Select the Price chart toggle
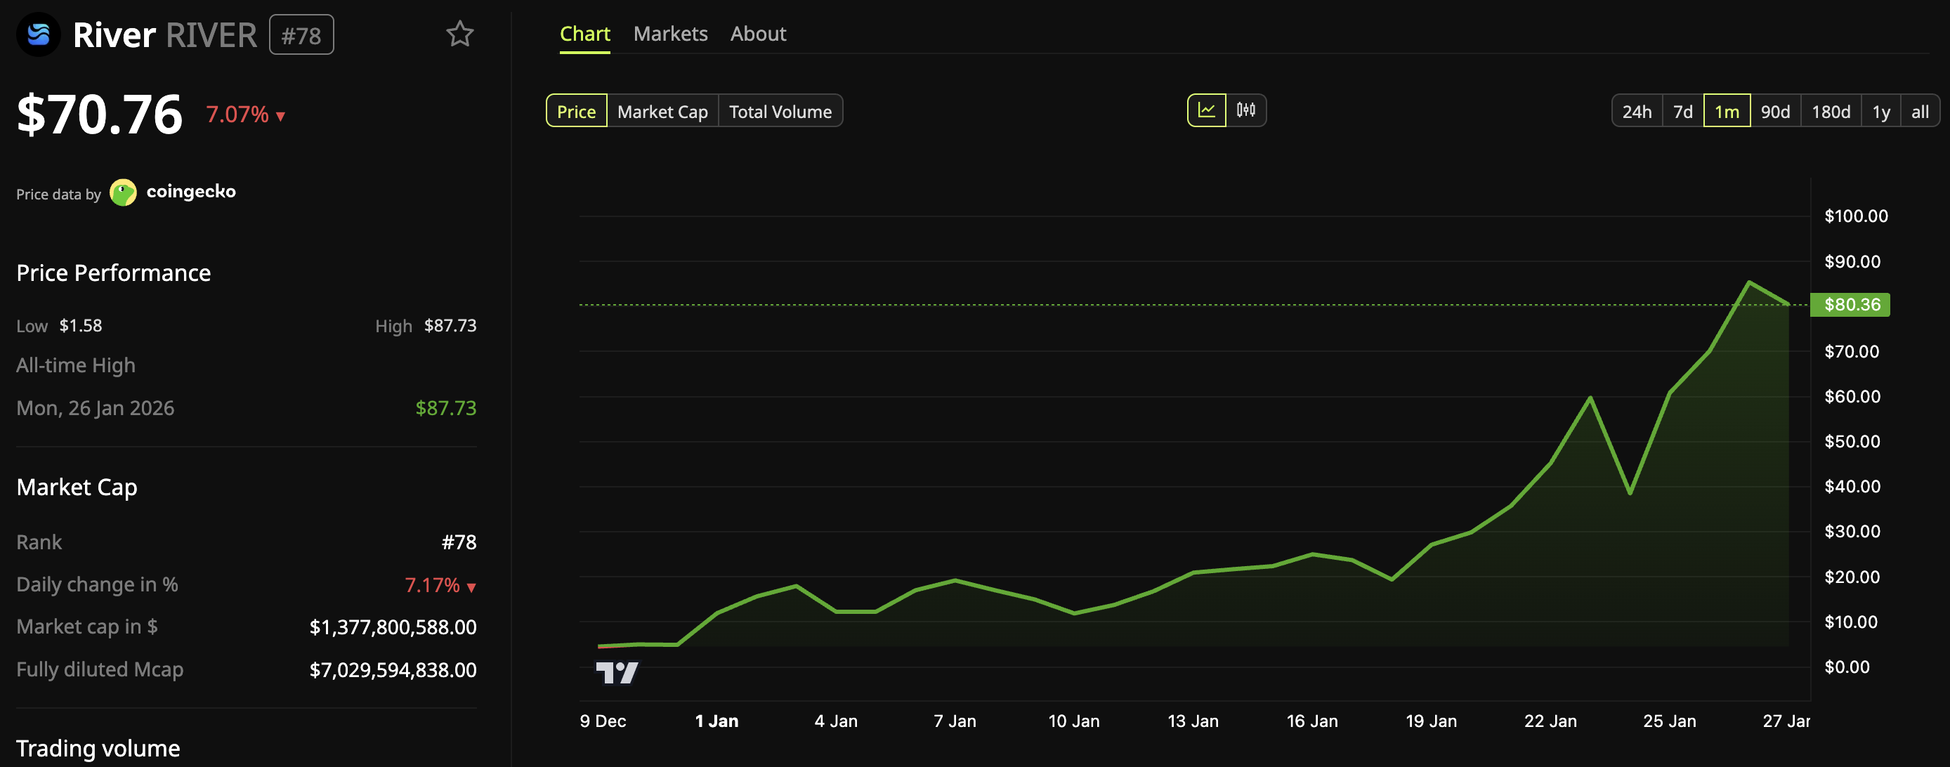Viewport: 1950px width, 767px height. tap(576, 111)
